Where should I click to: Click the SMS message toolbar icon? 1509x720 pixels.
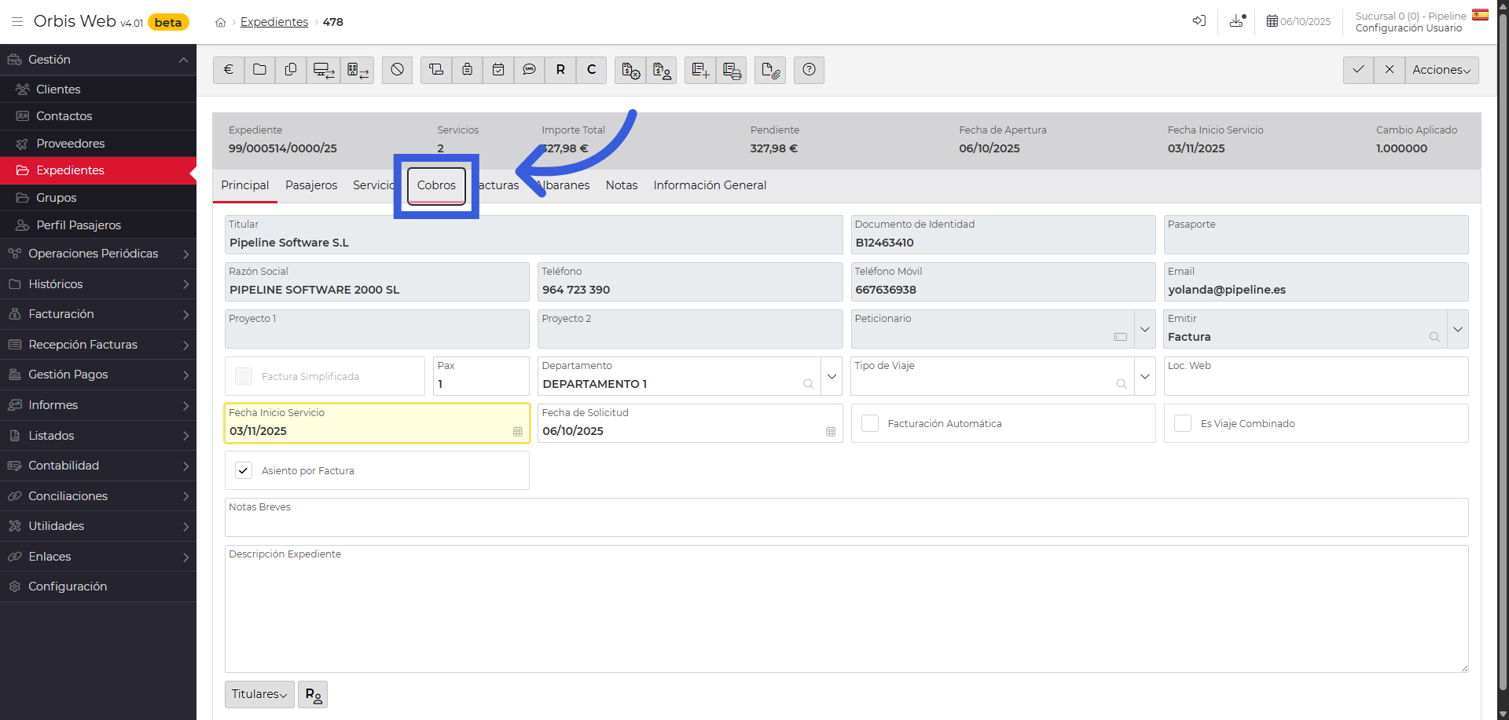529,70
